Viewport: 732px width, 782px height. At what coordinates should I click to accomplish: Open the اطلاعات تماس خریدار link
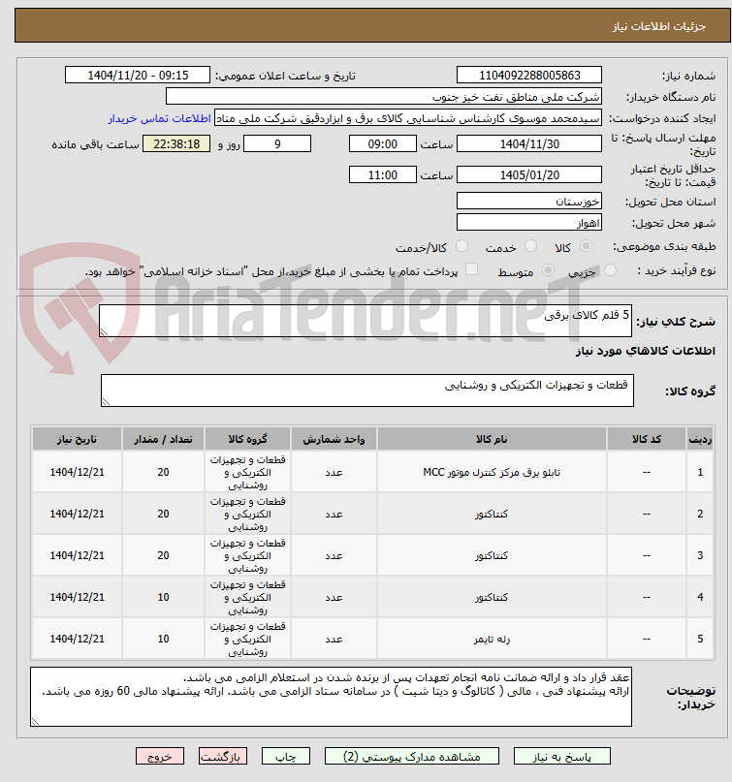pos(160,118)
